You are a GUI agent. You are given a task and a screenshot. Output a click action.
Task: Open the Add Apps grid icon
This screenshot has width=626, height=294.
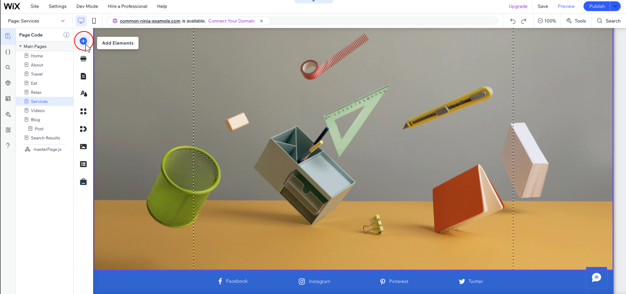point(83,111)
